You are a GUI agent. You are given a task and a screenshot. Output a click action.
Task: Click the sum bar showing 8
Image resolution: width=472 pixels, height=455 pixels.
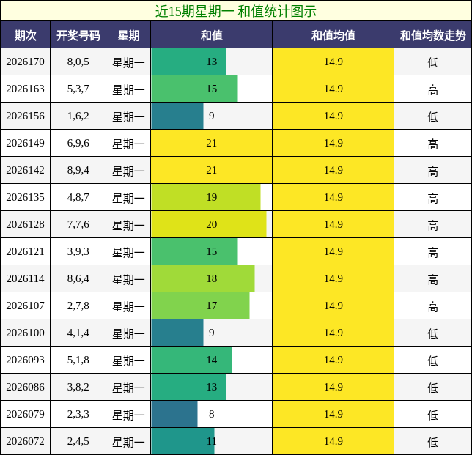tap(174, 414)
